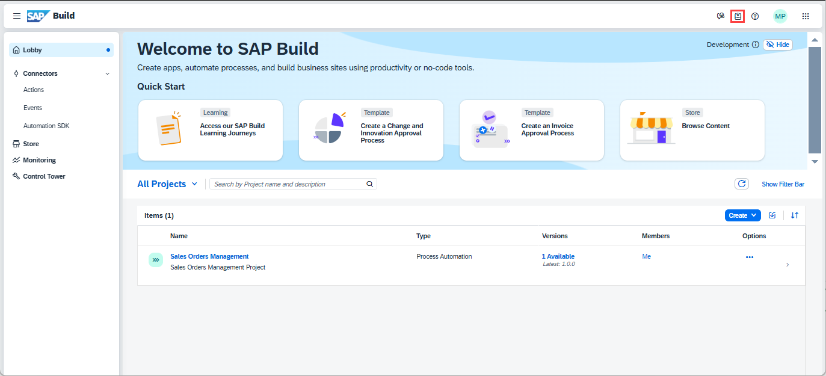Image resolution: width=826 pixels, height=376 pixels.
Task: Click the Learning Journeys document illustration
Action: pos(168,128)
